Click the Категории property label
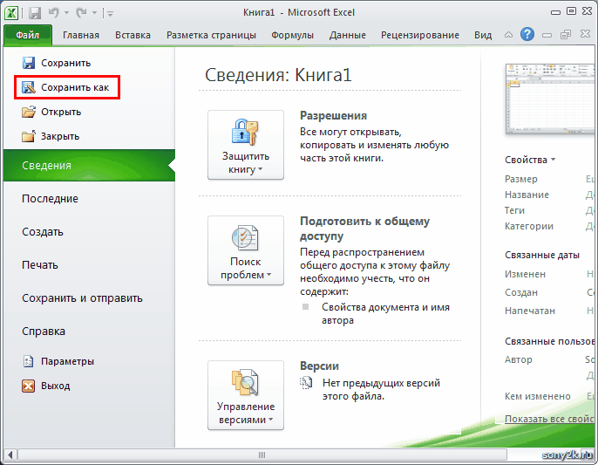598x465 pixels. pyautogui.click(x=529, y=226)
